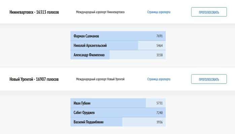Click the vote count 7240

point(159,113)
